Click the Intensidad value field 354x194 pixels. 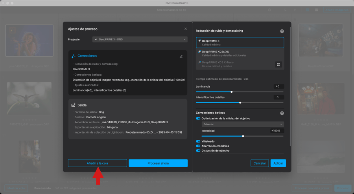(277, 131)
